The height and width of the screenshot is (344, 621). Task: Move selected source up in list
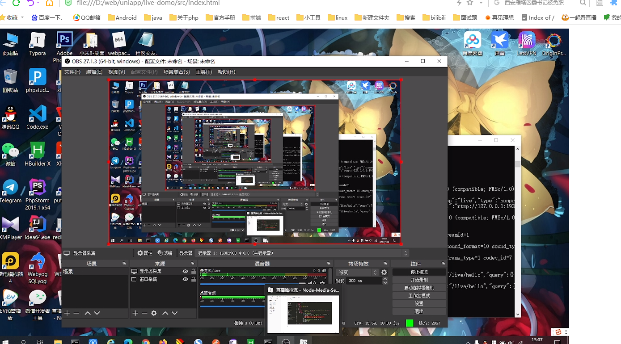pos(165,313)
